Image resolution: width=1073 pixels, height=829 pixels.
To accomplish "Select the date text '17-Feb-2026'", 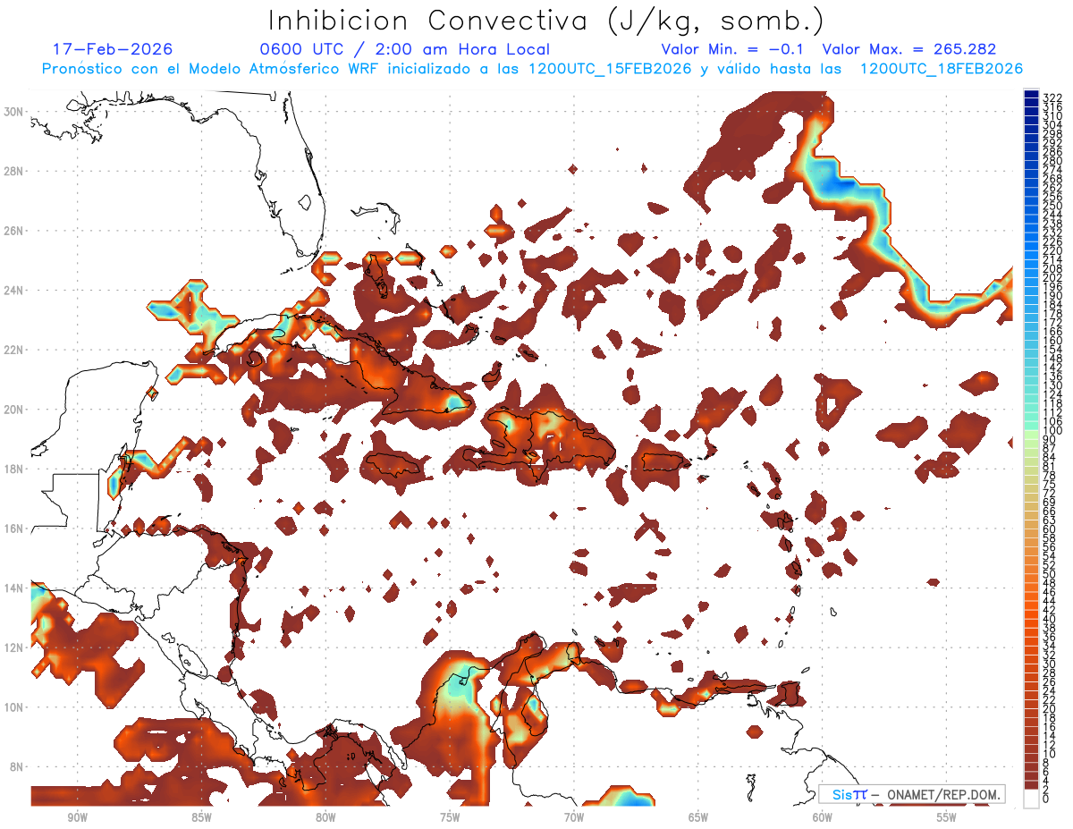I will tap(113, 49).
